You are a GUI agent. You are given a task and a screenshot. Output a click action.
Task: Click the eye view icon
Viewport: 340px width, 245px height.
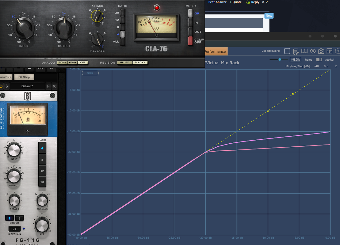coord(313,51)
